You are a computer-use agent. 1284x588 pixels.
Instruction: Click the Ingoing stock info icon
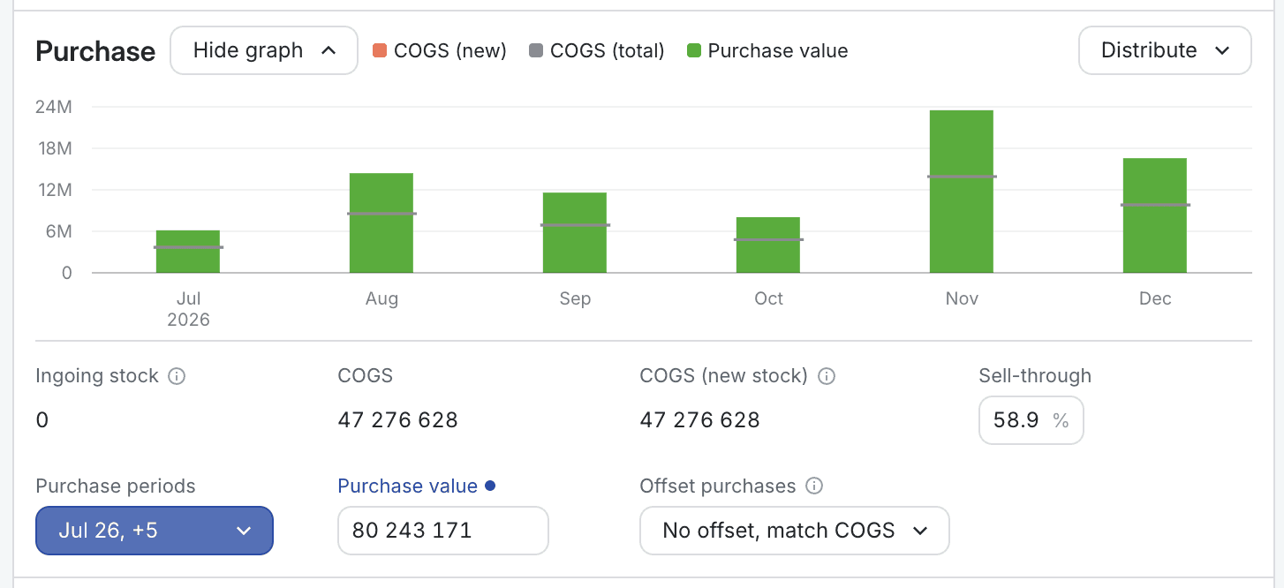[177, 377]
